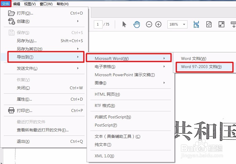Choose 纯文本(T) export option

tap(131, 145)
